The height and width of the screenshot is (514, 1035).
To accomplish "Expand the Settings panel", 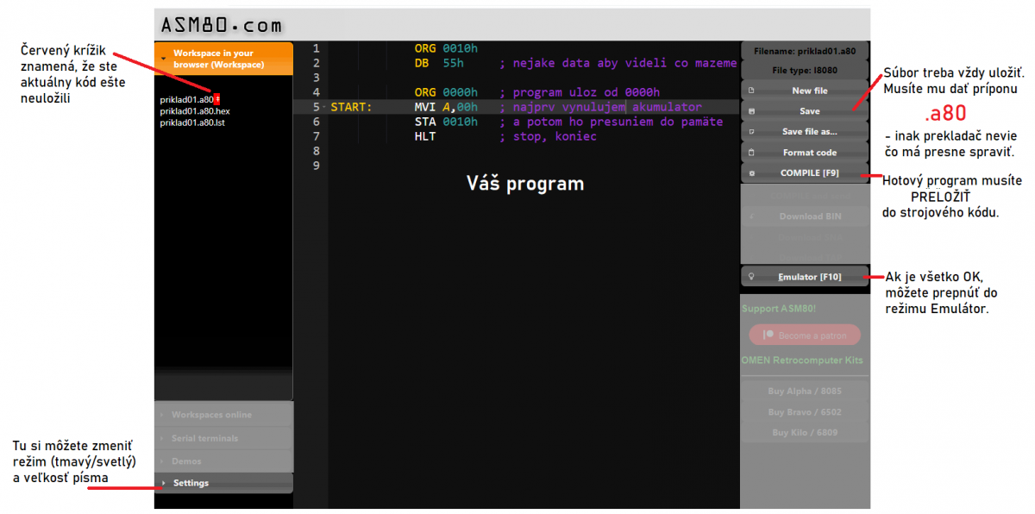I will tap(191, 483).
